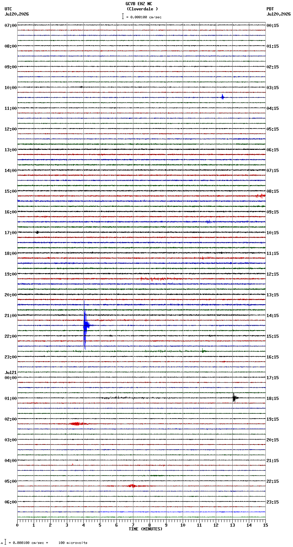Viewport: 293px width, 547px height.
Task: Click the red burst on the 02:00 hour trace
Action: [77, 424]
